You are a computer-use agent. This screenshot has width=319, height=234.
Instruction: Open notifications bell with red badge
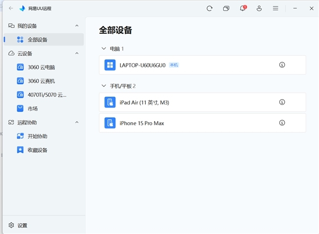tap(243, 8)
